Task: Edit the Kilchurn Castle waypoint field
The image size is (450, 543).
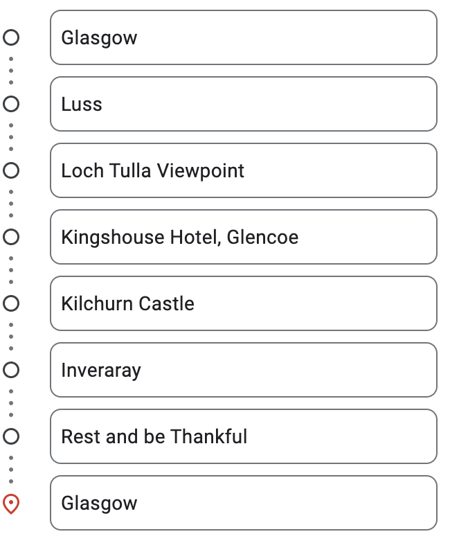Action: pos(244,303)
